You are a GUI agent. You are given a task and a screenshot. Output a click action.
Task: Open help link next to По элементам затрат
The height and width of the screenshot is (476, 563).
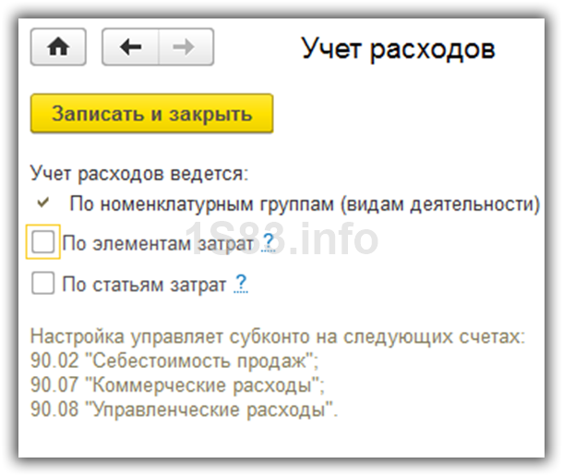[x=269, y=243]
